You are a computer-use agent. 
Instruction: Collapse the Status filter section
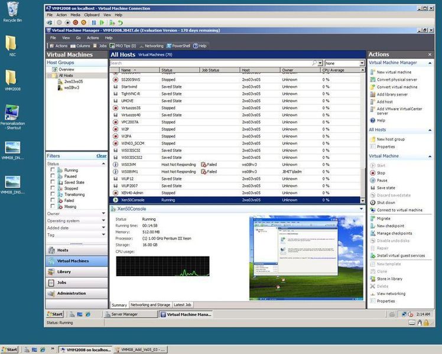(103, 164)
